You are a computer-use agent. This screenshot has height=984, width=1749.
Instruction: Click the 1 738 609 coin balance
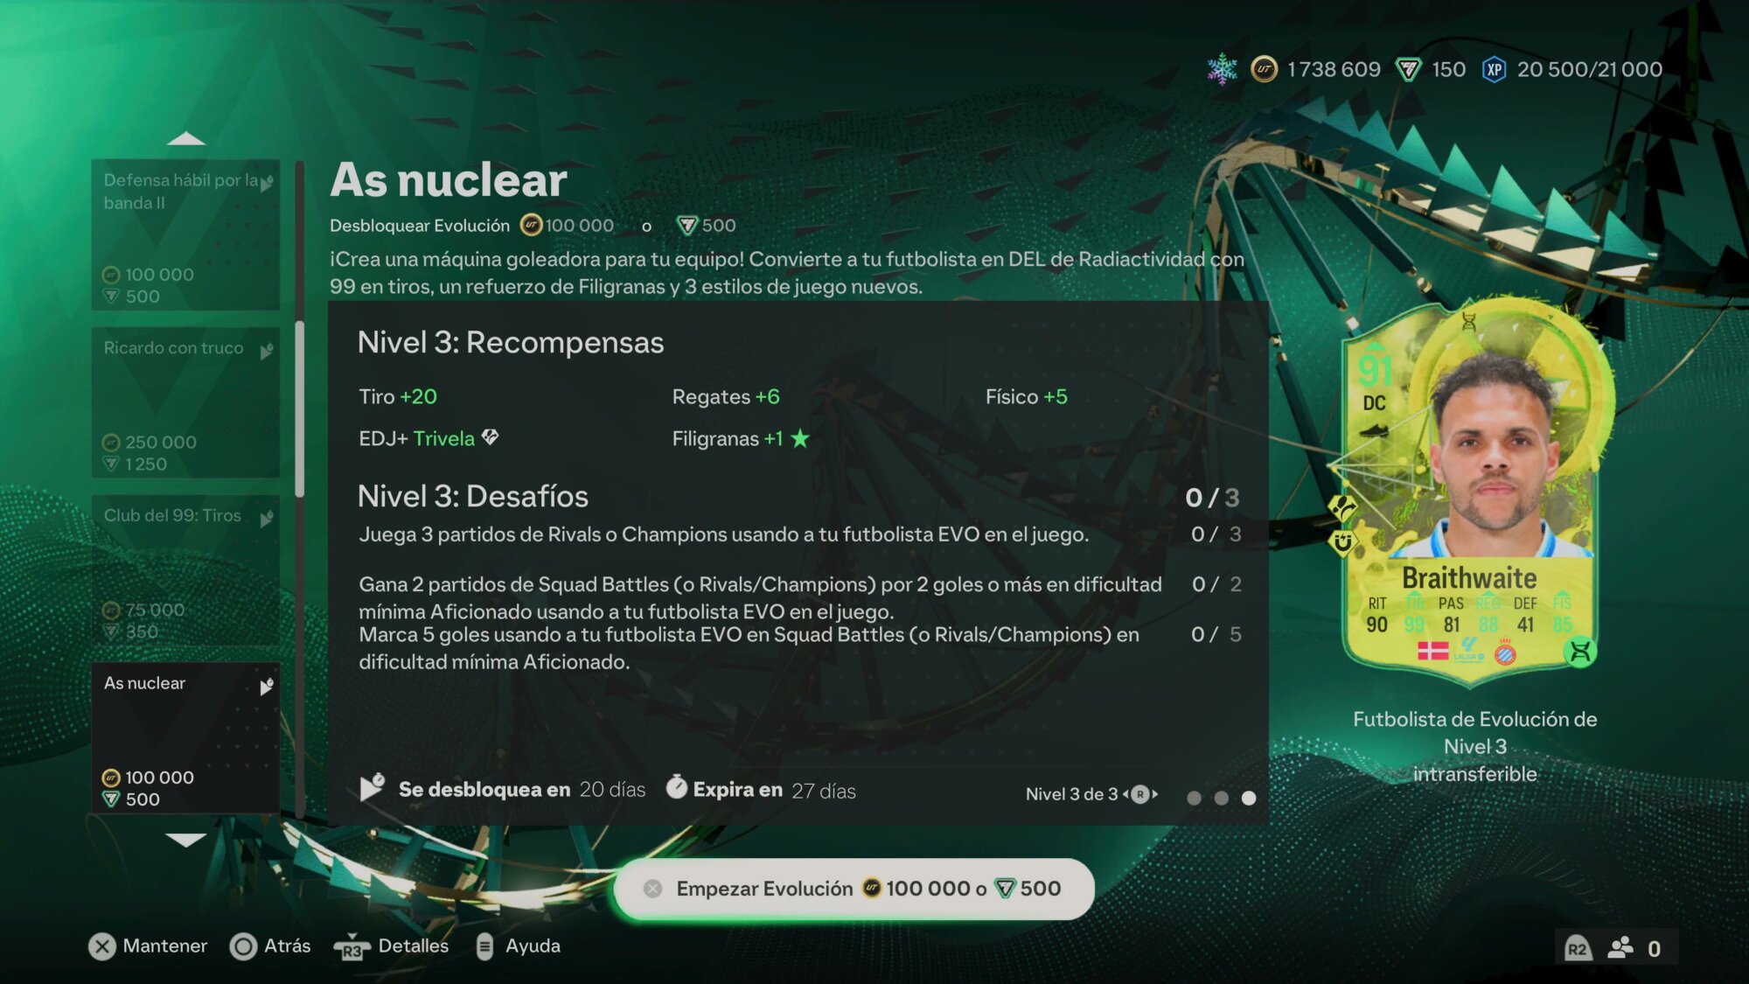click(1334, 69)
